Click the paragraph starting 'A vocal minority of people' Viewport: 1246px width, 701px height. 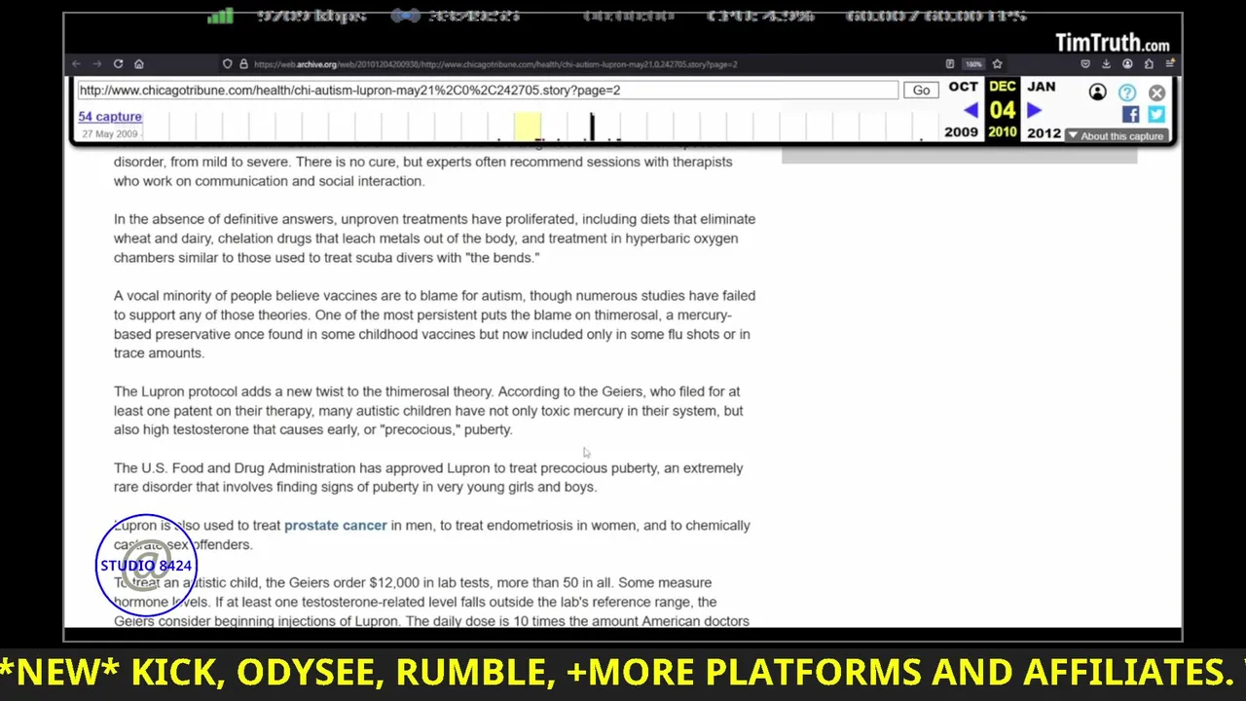point(434,324)
